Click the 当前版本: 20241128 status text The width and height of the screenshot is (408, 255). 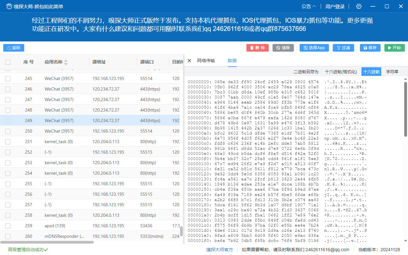point(379,250)
